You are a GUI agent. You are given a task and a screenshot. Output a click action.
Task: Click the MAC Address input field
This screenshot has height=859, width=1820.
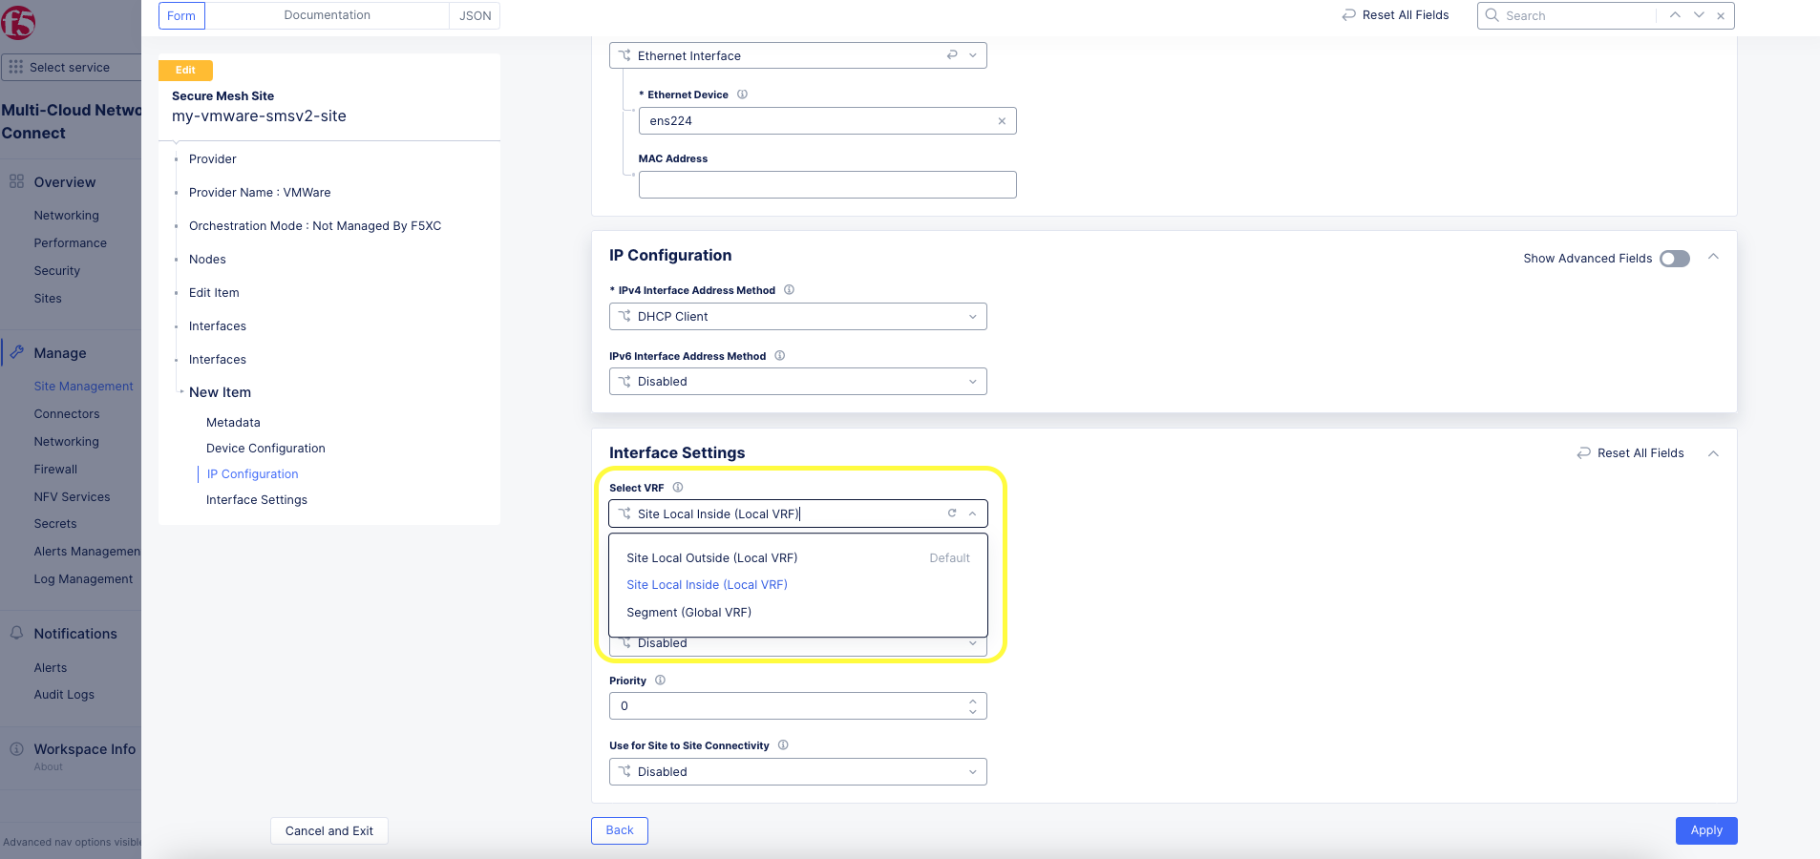pyautogui.click(x=827, y=185)
